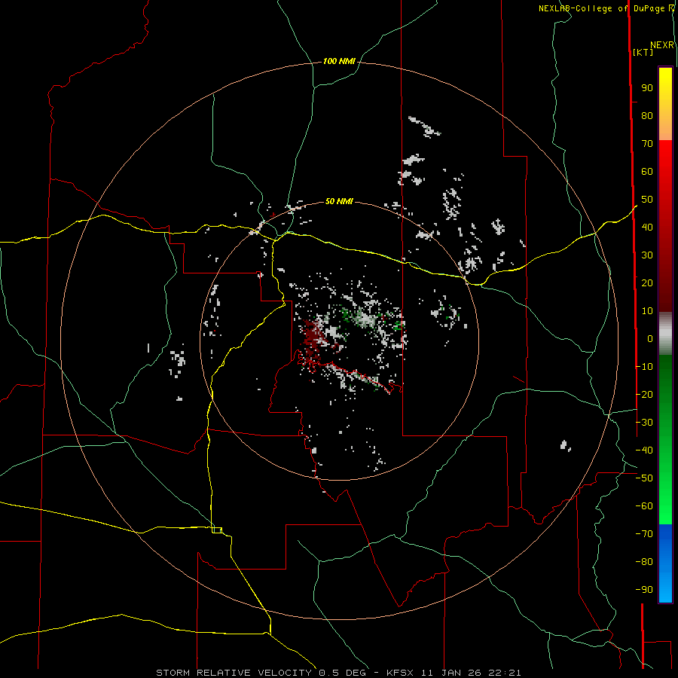Click the 70 value on the velocity scale
The width and height of the screenshot is (678, 678).
(x=647, y=144)
